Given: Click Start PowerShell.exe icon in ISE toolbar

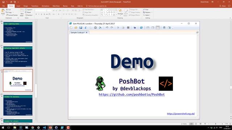Looking at the screenshot, I should click(x=141, y=27).
